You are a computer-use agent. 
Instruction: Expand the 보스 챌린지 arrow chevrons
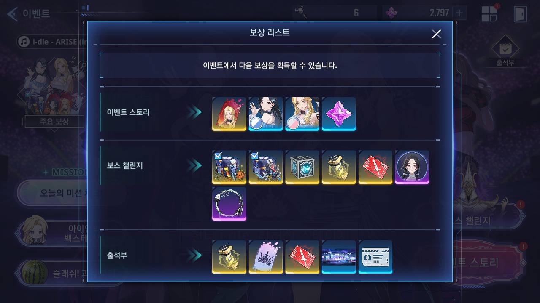tap(195, 166)
